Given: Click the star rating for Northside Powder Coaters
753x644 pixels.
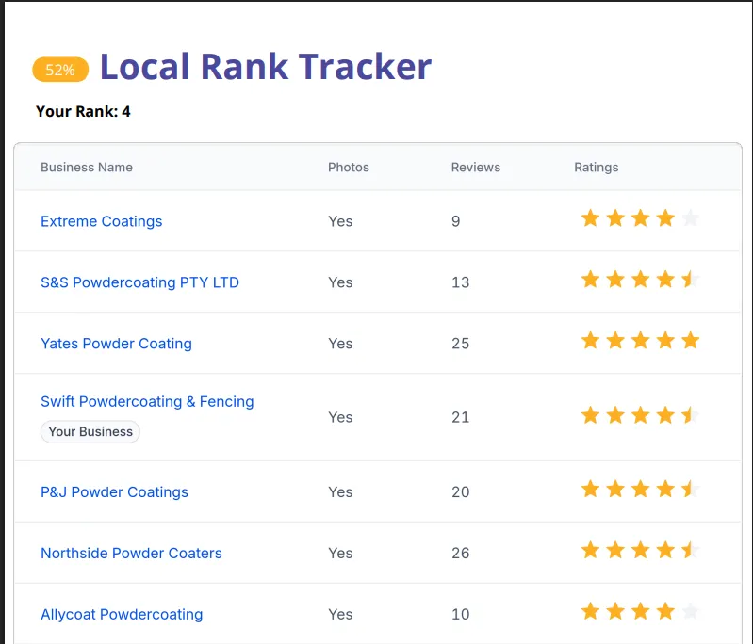Looking at the screenshot, I should pos(640,551).
